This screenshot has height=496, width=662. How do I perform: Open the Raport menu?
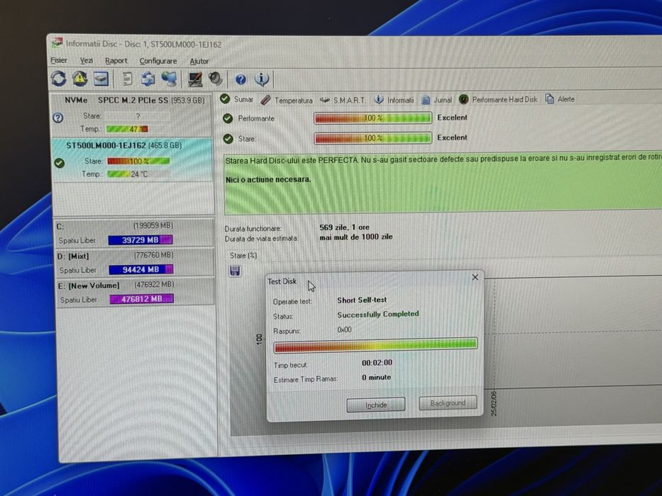[116, 61]
